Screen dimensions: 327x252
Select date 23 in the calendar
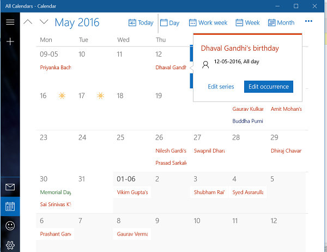(44, 137)
